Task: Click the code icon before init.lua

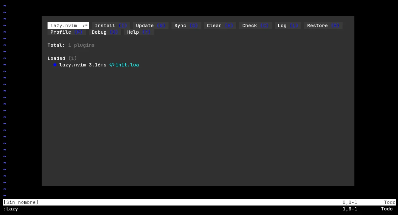Action: pyautogui.click(x=112, y=65)
